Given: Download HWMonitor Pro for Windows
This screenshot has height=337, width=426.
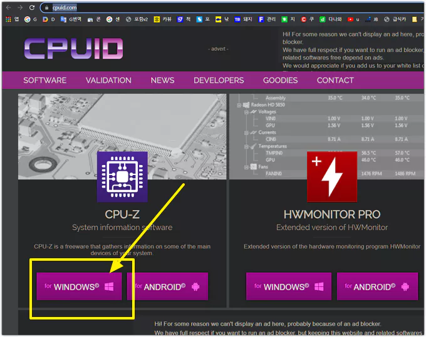Looking at the screenshot, I should pos(289,286).
